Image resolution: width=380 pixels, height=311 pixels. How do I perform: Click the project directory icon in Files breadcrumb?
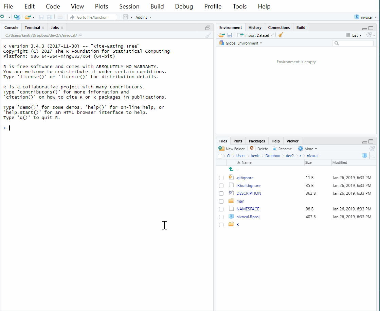364,156
